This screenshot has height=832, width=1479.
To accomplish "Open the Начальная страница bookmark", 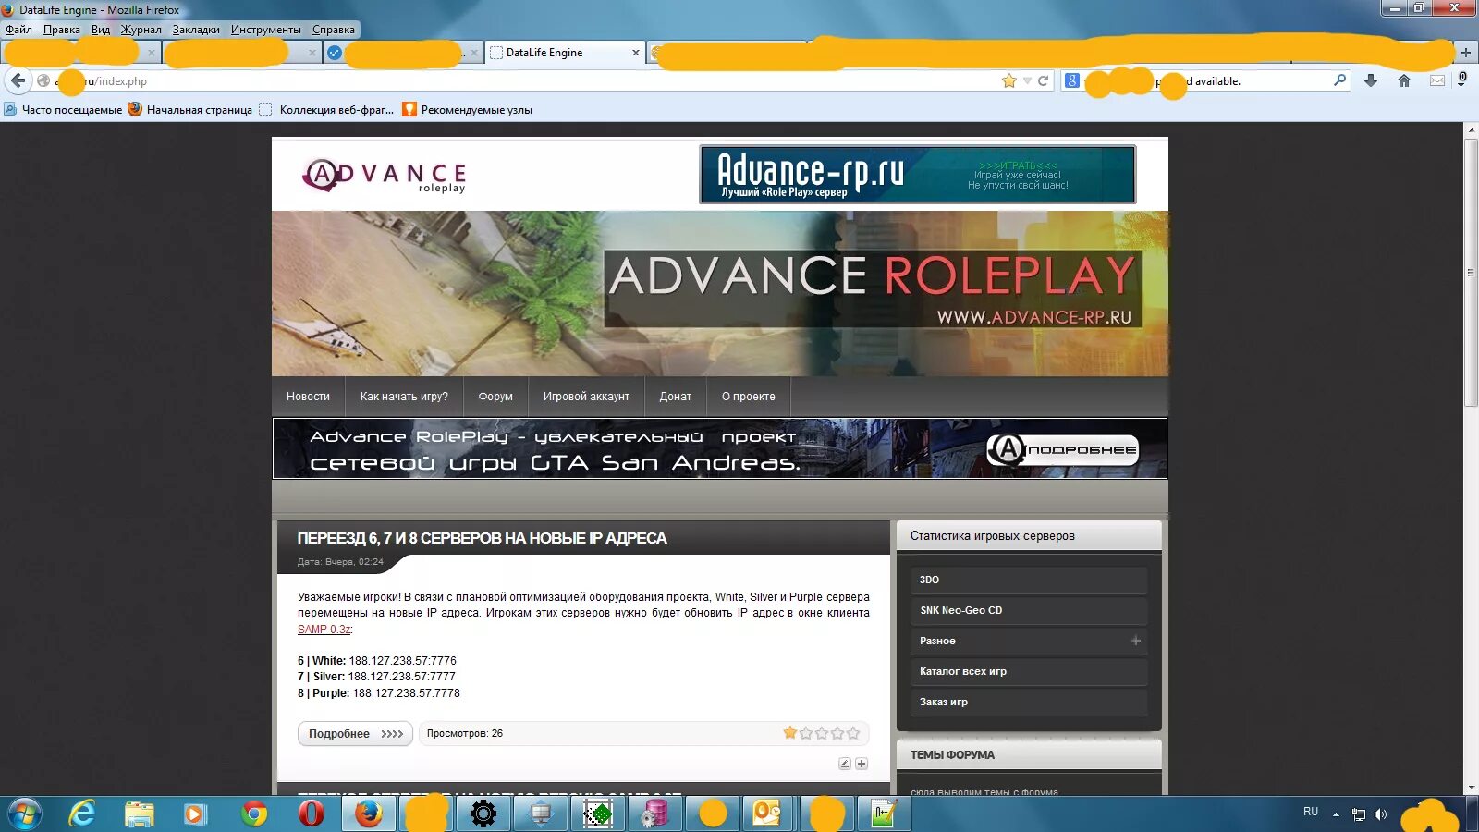I will [x=190, y=109].
